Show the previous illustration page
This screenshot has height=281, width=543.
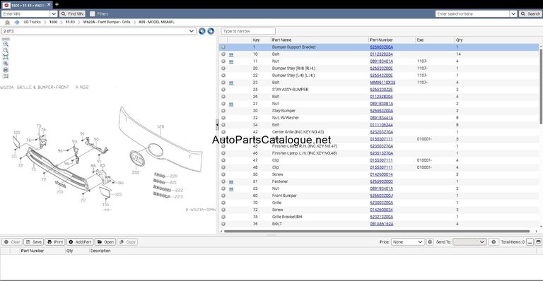pyautogui.click(x=202, y=31)
